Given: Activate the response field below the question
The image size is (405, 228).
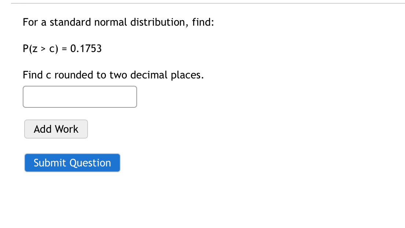Looking at the screenshot, I should [80, 96].
